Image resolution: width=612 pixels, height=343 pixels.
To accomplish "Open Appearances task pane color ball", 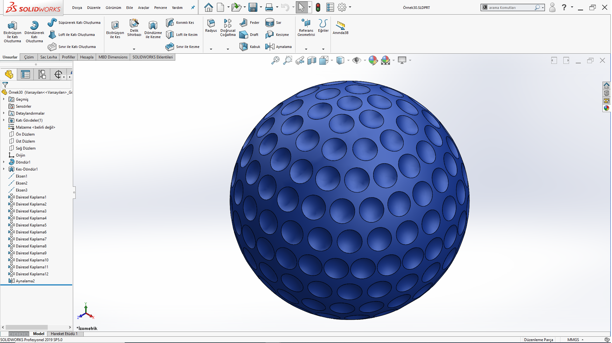I will 607,108.
